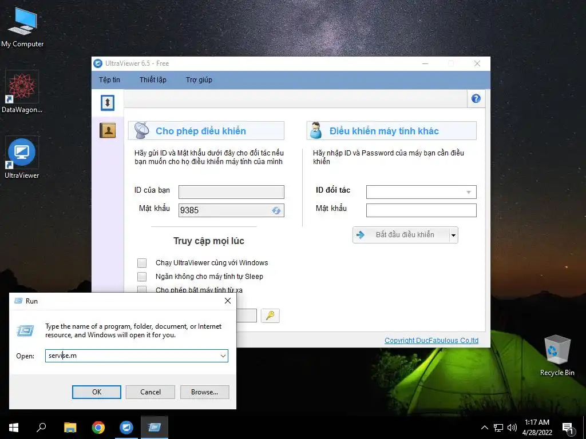586x439 pixels.
Task: Click the ID của bạn field
Action: click(x=231, y=192)
